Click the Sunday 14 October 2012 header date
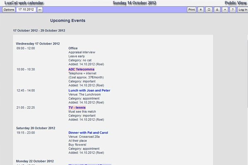 pyautogui.click(x=134, y=3)
